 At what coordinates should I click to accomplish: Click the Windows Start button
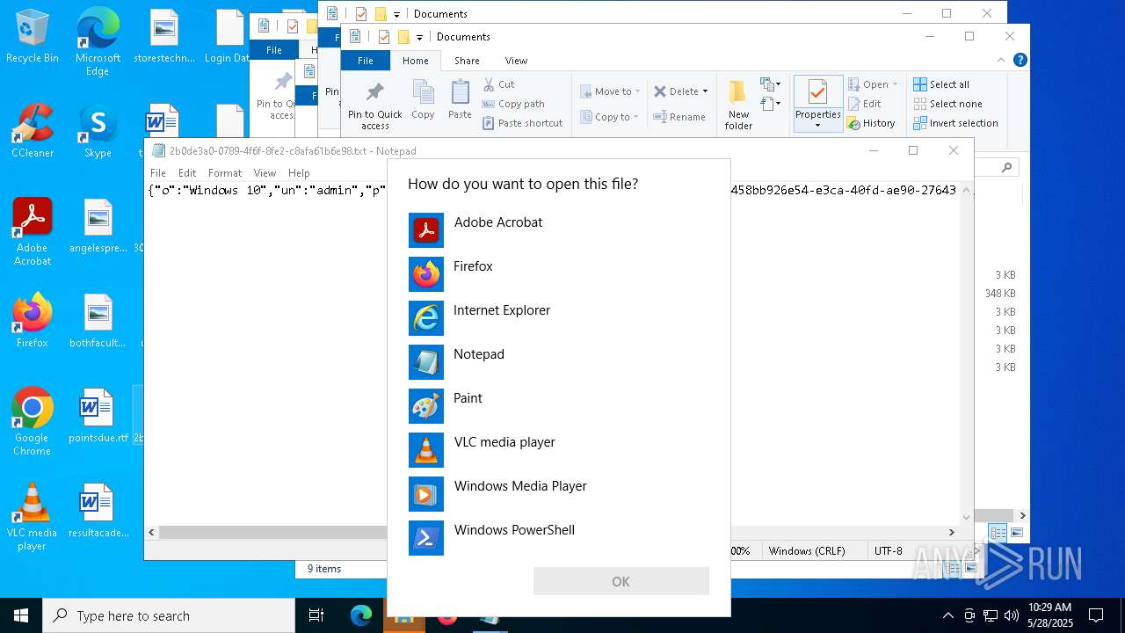coord(21,615)
